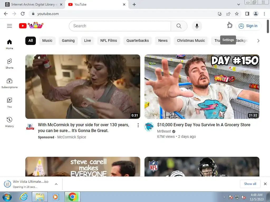The width and height of the screenshot is (270, 202).
Task: Open MrBeast grocery store video title
Action: (x=204, y=125)
